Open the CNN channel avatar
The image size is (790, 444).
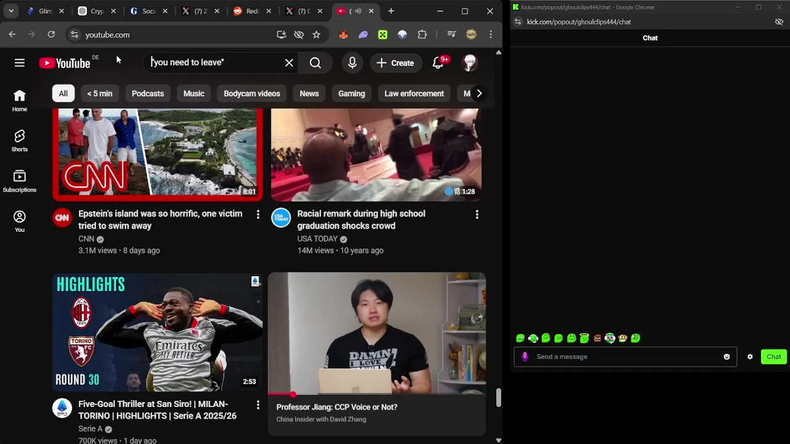62,218
